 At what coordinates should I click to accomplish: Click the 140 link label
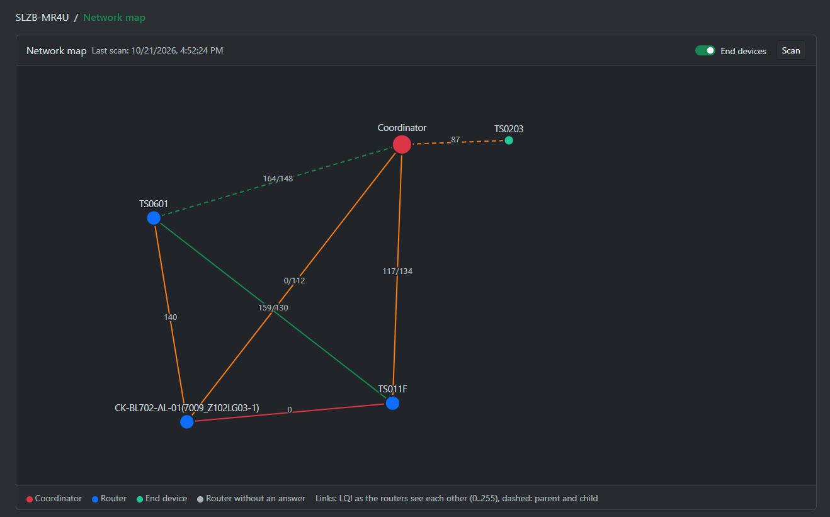coord(170,317)
